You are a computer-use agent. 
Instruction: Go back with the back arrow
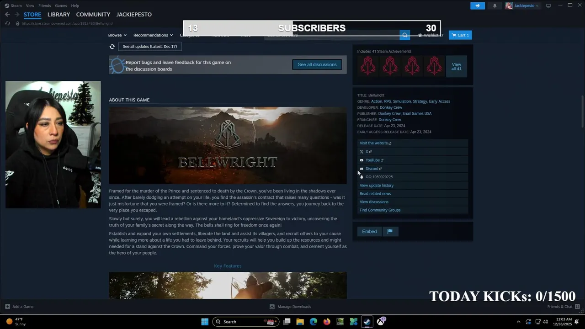7,15
